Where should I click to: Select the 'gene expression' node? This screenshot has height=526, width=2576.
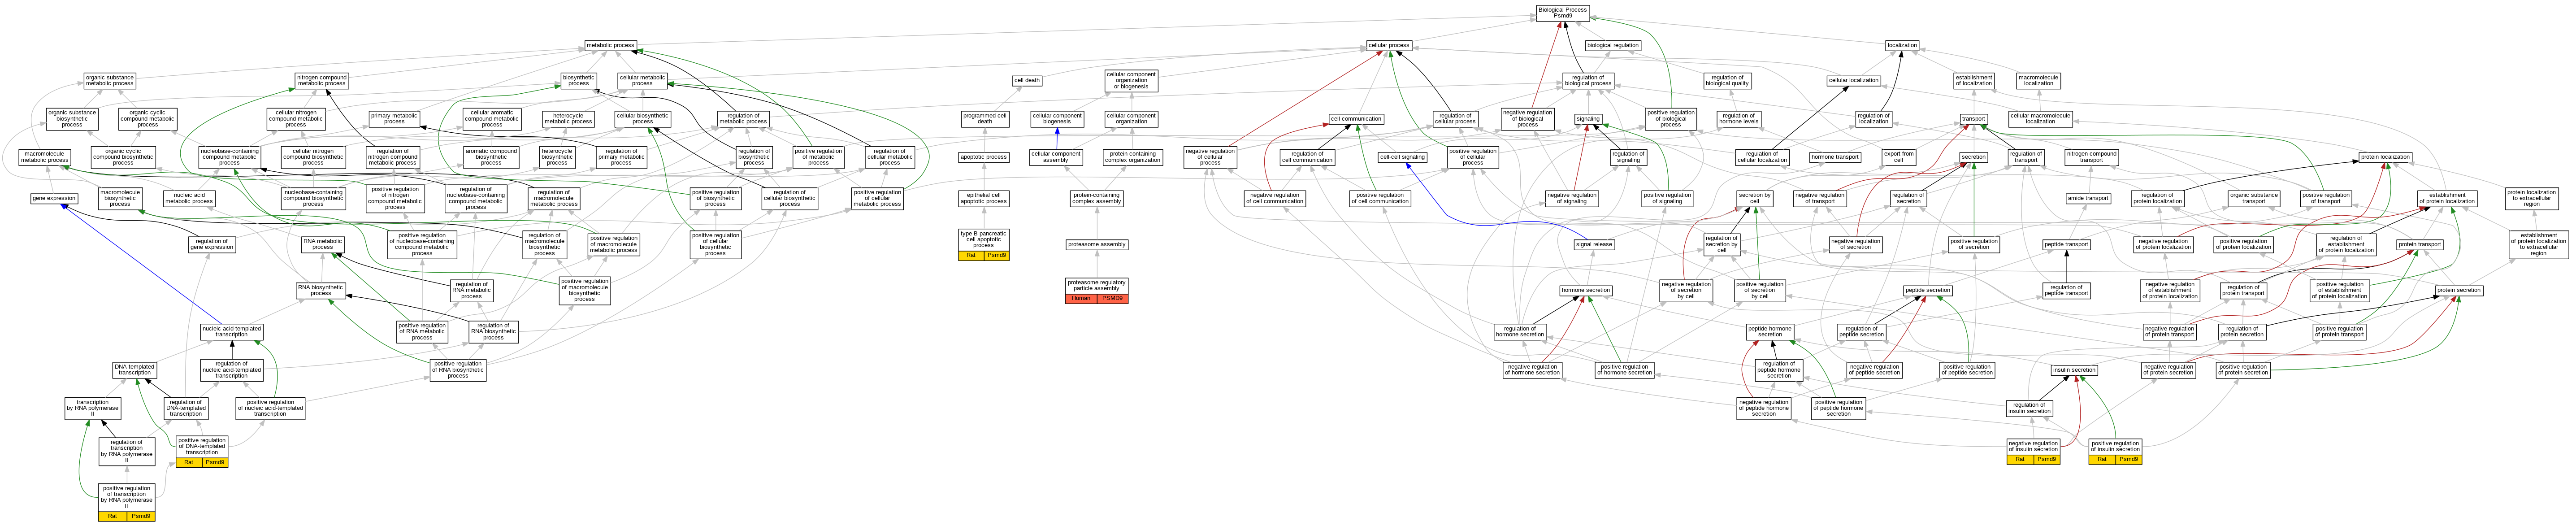[x=54, y=198]
